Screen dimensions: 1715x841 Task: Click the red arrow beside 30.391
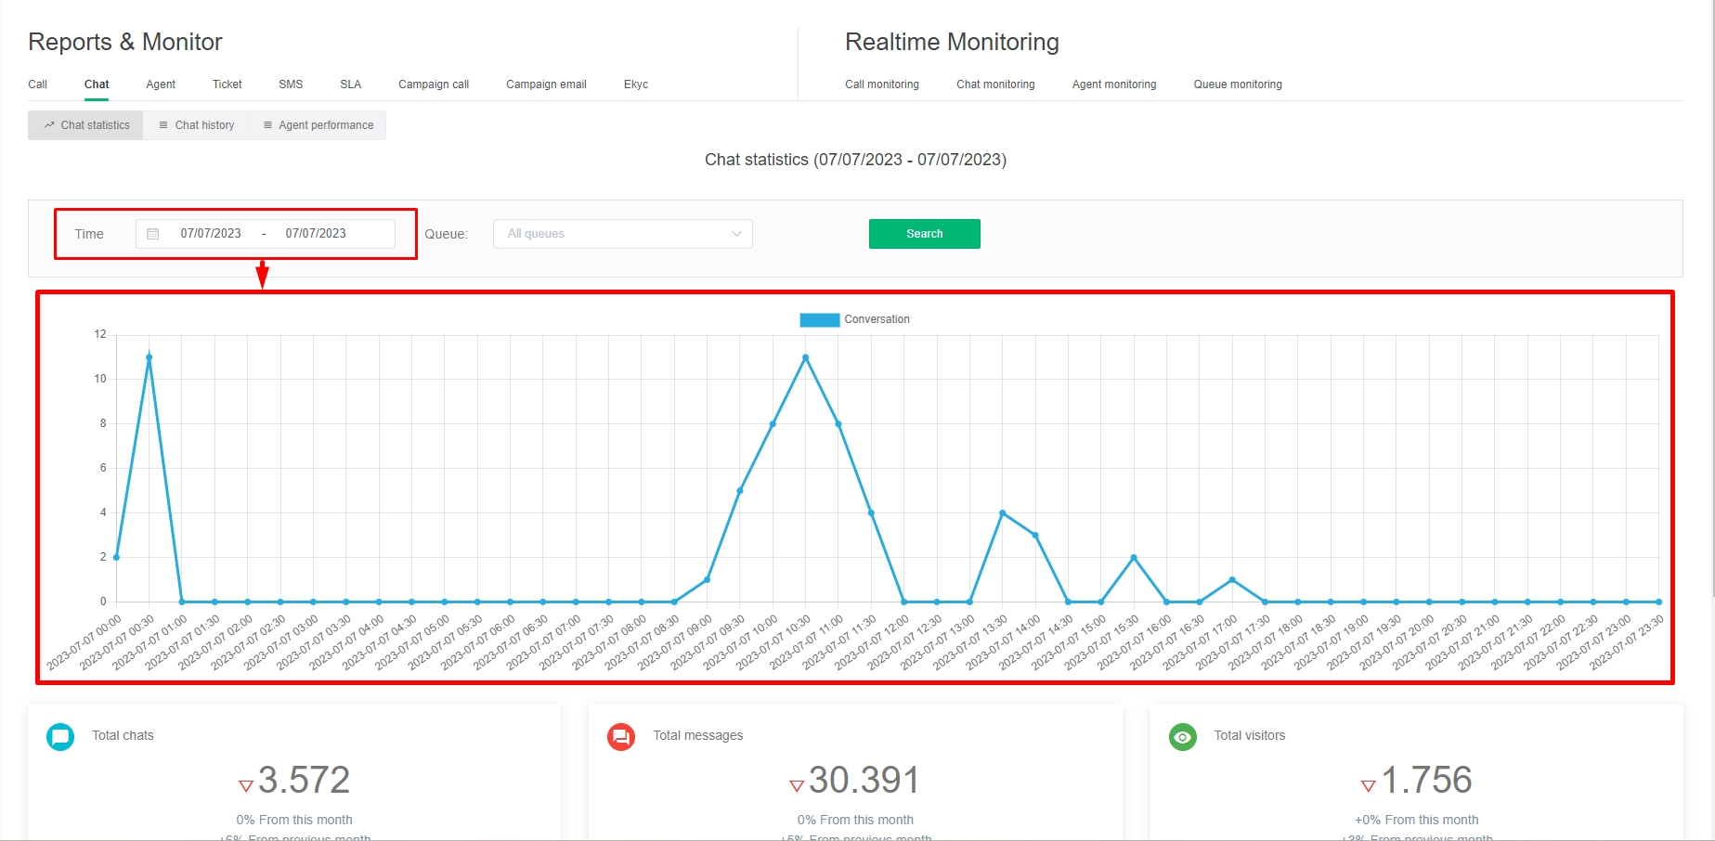[797, 786]
